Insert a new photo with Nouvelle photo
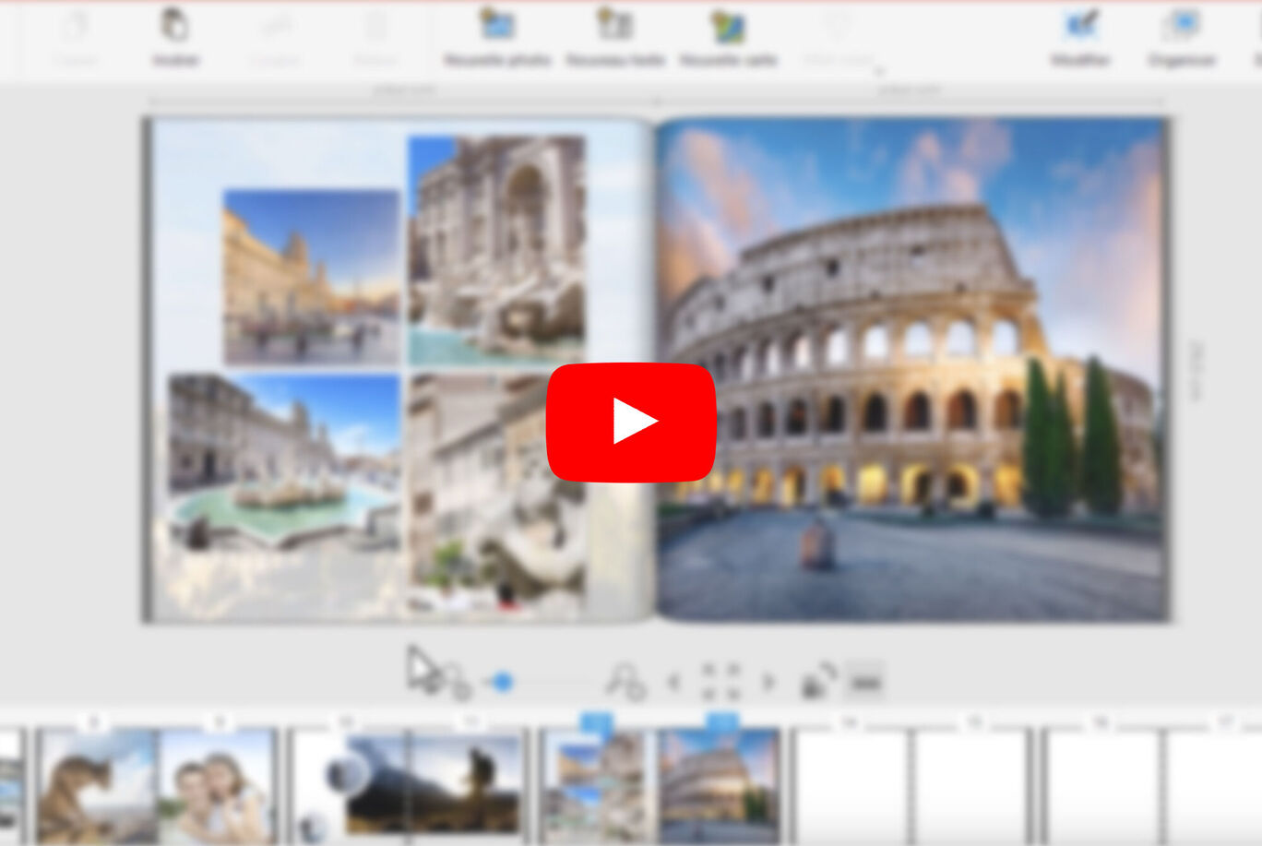The height and width of the screenshot is (846, 1262). point(498,37)
